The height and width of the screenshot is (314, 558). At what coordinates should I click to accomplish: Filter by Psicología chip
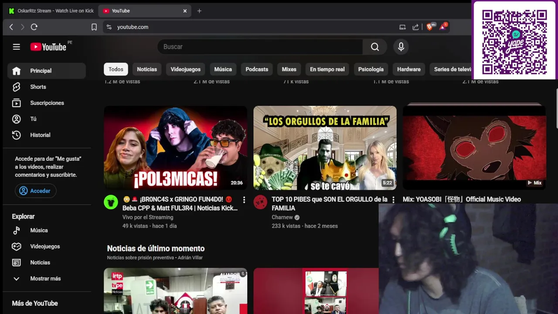tap(371, 69)
